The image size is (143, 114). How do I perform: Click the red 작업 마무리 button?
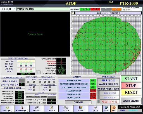coord(109,102)
